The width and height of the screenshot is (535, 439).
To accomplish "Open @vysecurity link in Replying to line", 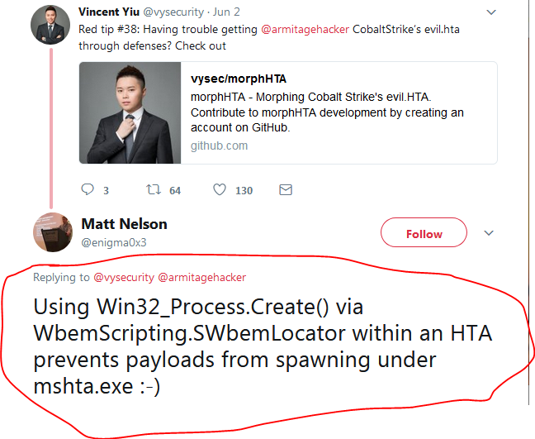I will tap(124, 277).
